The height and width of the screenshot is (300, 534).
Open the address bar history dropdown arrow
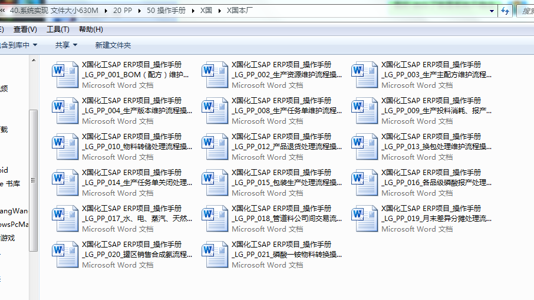492,11
